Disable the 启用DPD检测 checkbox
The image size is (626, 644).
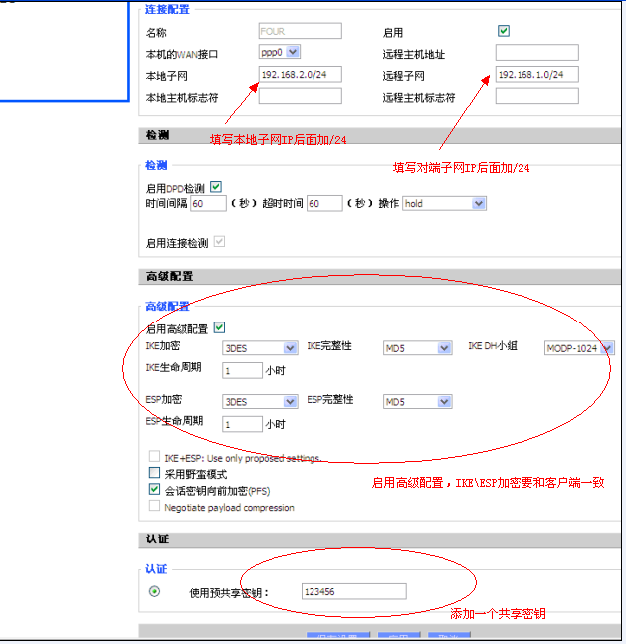click(x=215, y=186)
